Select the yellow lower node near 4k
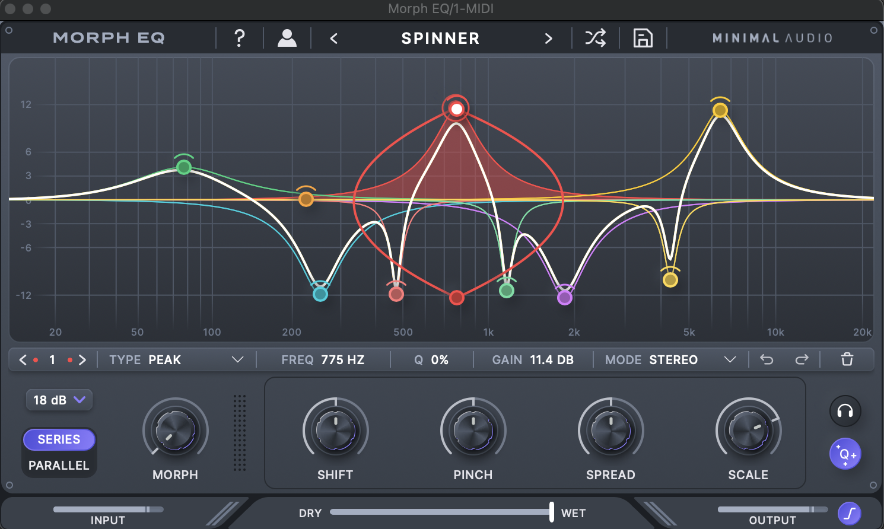Image resolution: width=884 pixels, height=529 pixels. pos(670,279)
